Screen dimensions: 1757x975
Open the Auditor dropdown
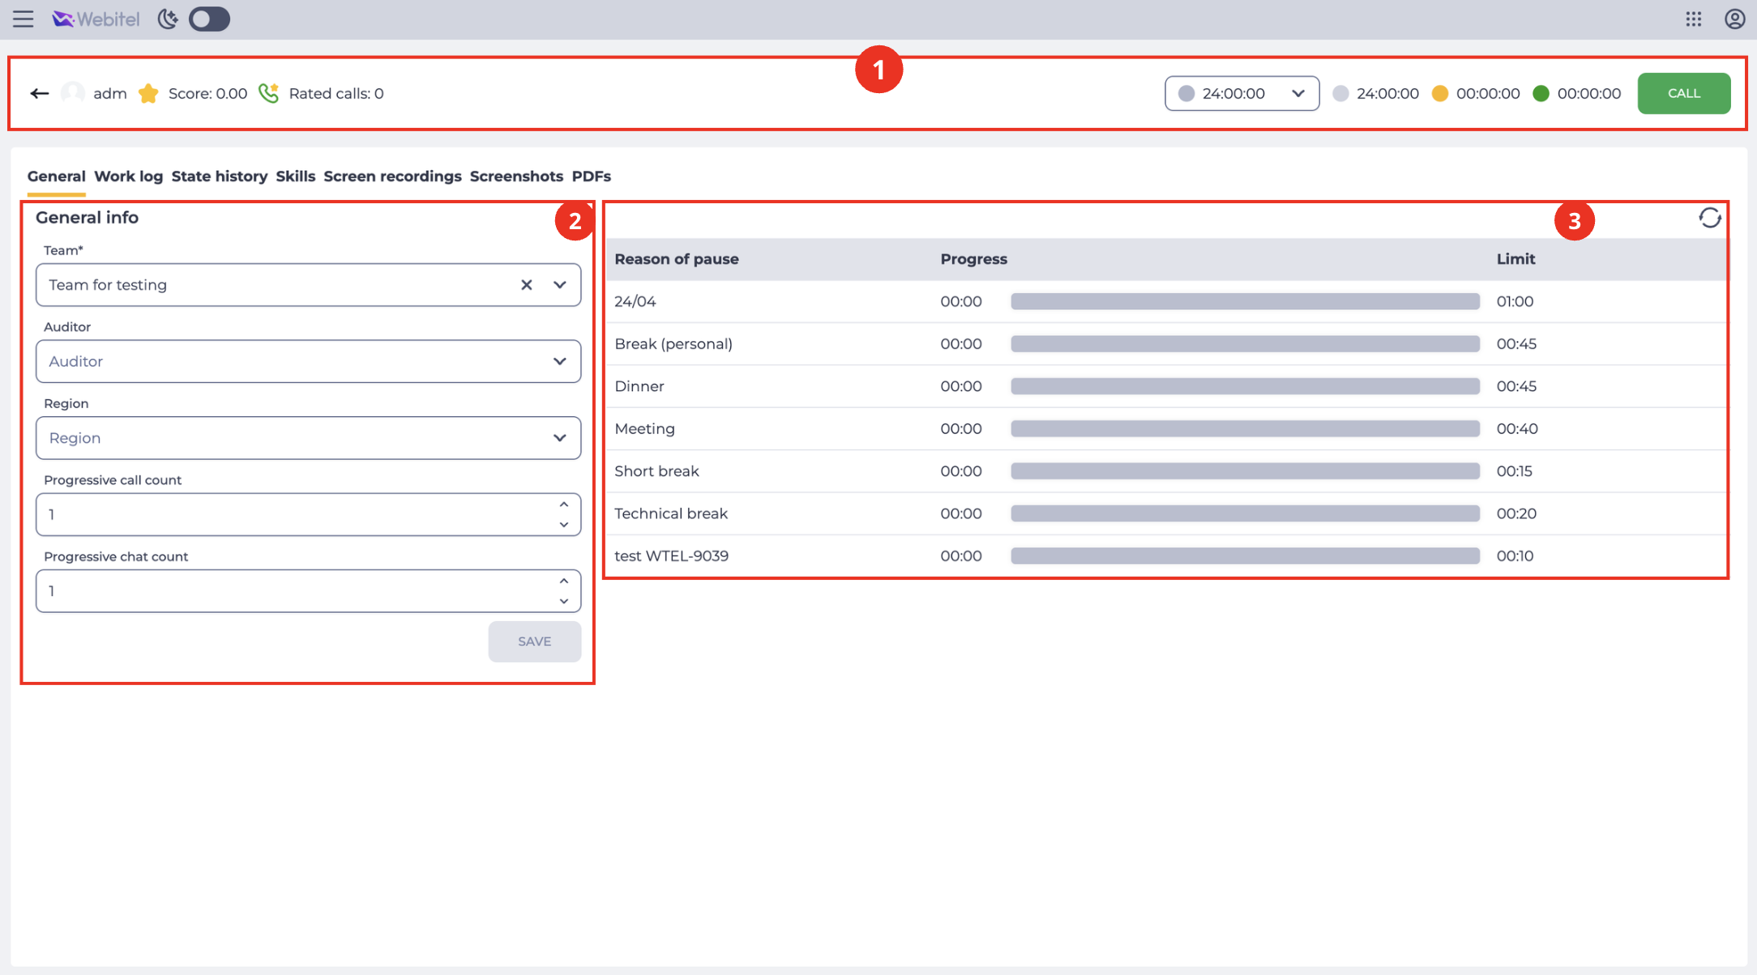pyautogui.click(x=308, y=361)
